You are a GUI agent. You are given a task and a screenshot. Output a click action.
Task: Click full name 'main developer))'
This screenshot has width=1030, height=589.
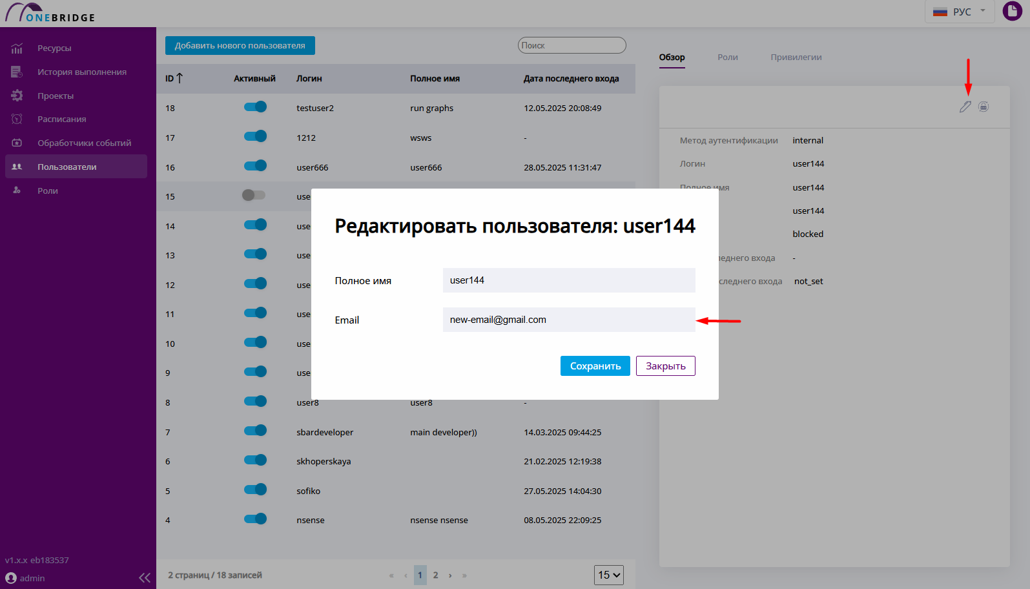coord(444,432)
